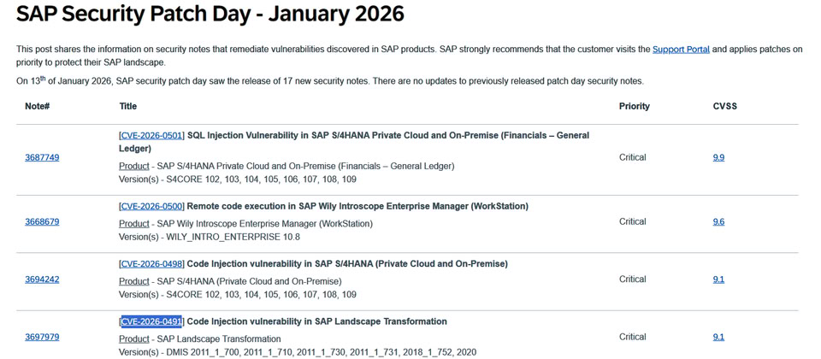Follow the CVE-2026-0498 link
The height and width of the screenshot is (359, 821).
pos(151,264)
